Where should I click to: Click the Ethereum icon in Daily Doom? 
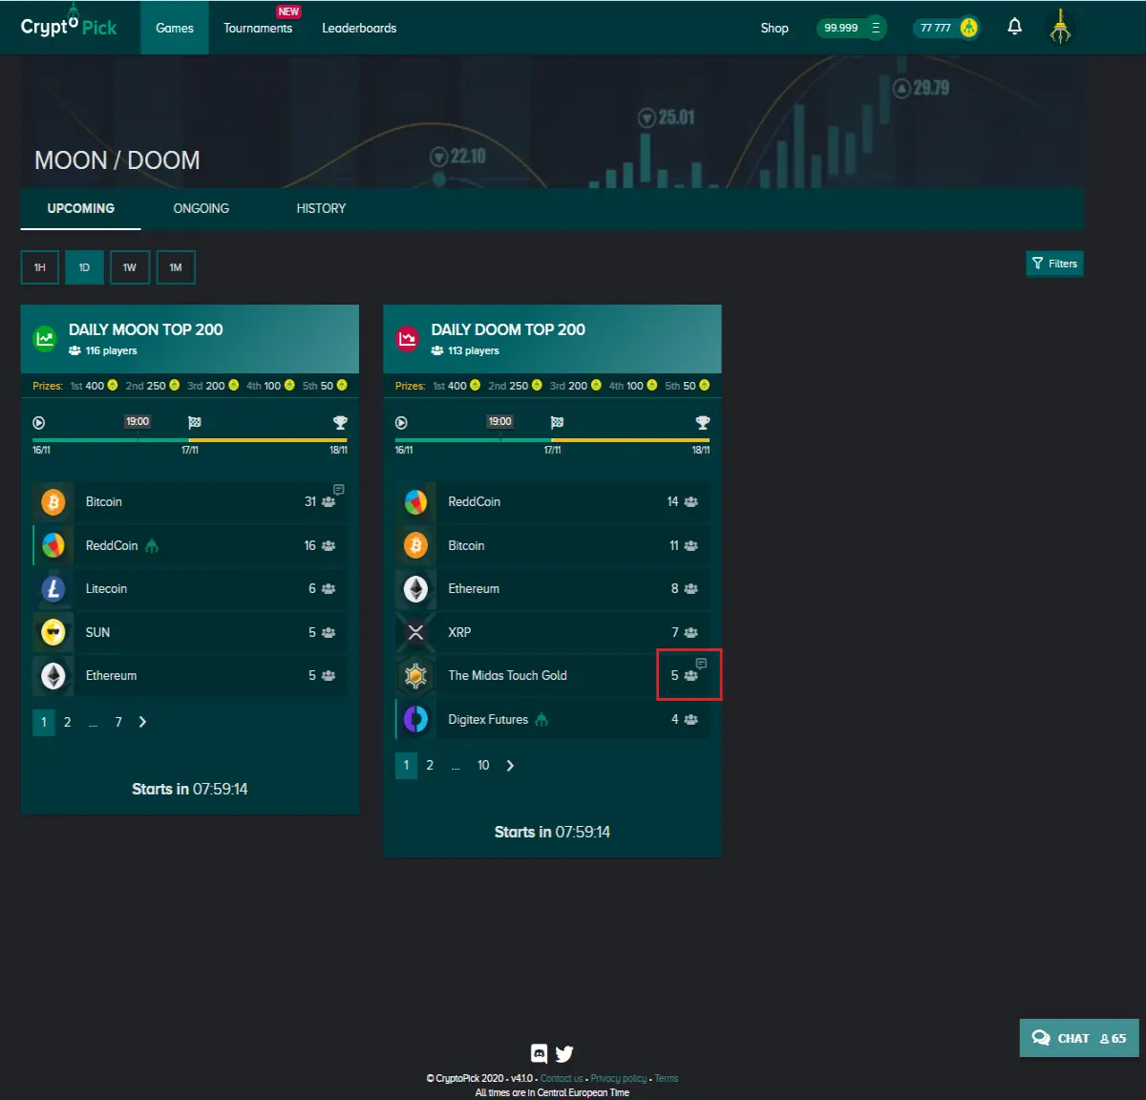click(x=415, y=589)
